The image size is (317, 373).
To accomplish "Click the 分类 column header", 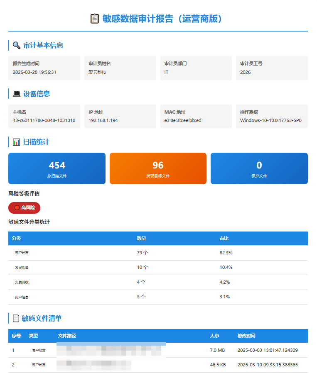I will point(17,238).
